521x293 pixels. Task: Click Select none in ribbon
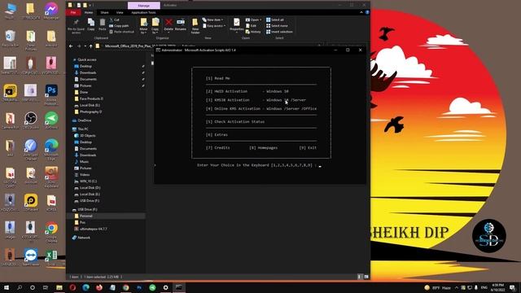click(x=277, y=26)
